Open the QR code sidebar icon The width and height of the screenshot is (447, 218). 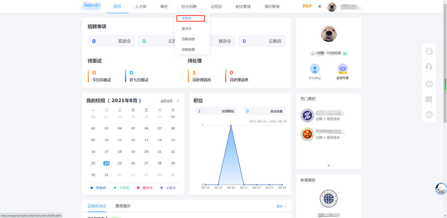429,99
